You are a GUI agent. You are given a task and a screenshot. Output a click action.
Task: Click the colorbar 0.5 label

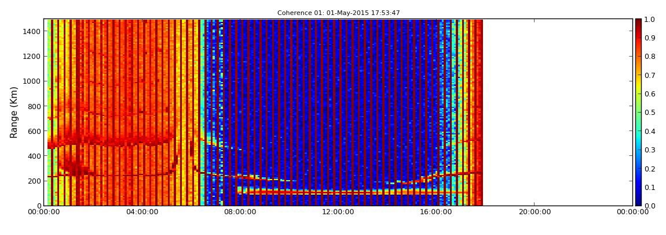coord(650,113)
